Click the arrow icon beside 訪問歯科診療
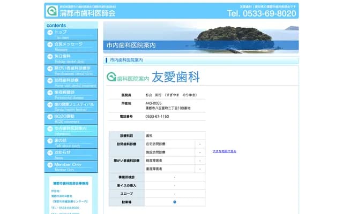The height and width of the screenshot is (214, 343). [49, 80]
